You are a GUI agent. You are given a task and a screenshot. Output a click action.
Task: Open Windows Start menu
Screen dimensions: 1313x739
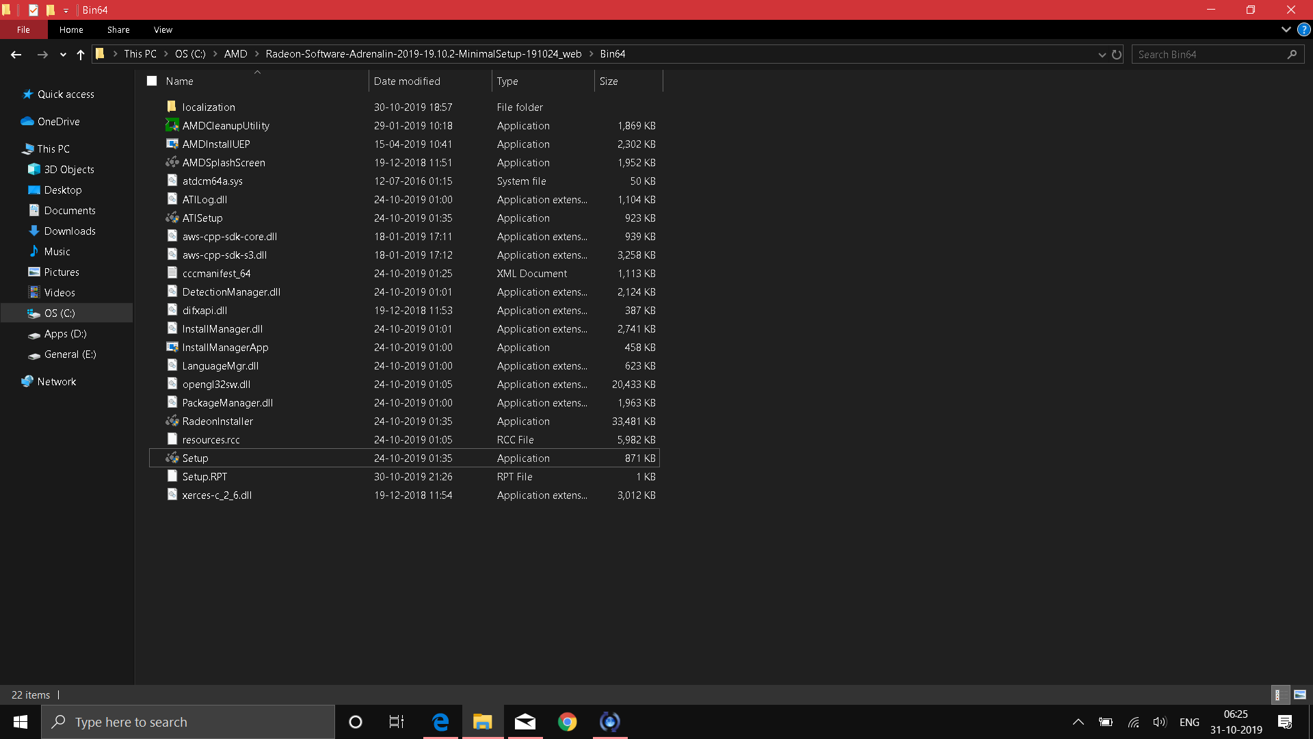[21, 722]
